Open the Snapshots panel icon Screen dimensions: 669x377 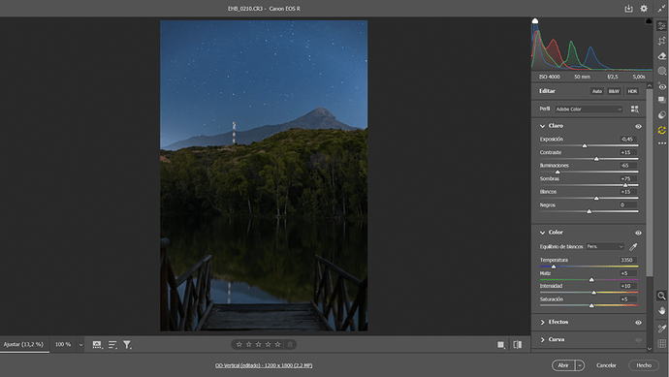coord(662,100)
